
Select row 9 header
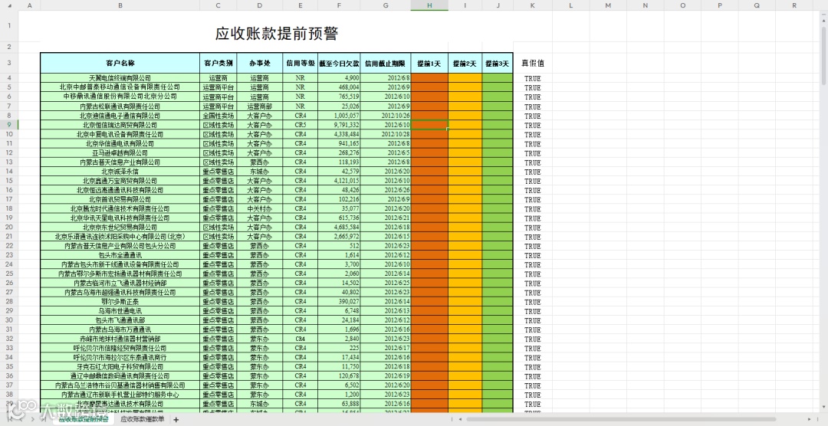9,125
